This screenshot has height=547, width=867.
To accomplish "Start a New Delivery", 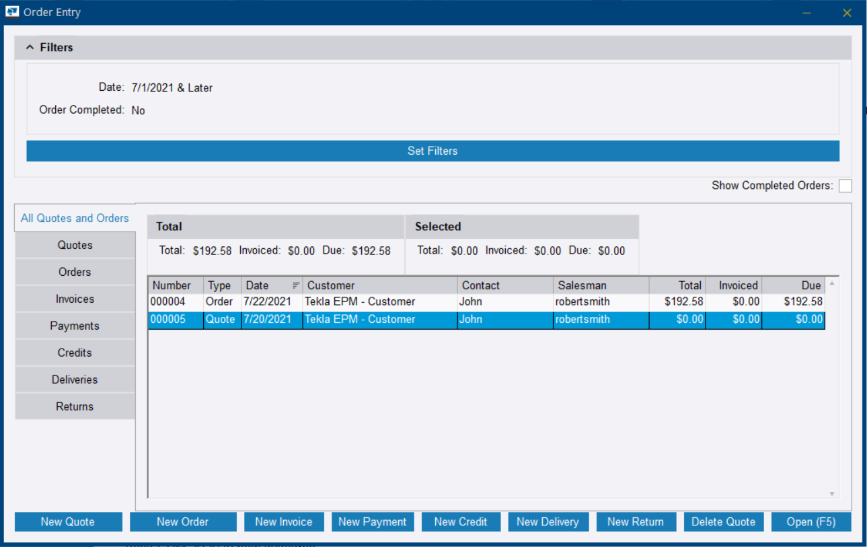I will pos(548,522).
